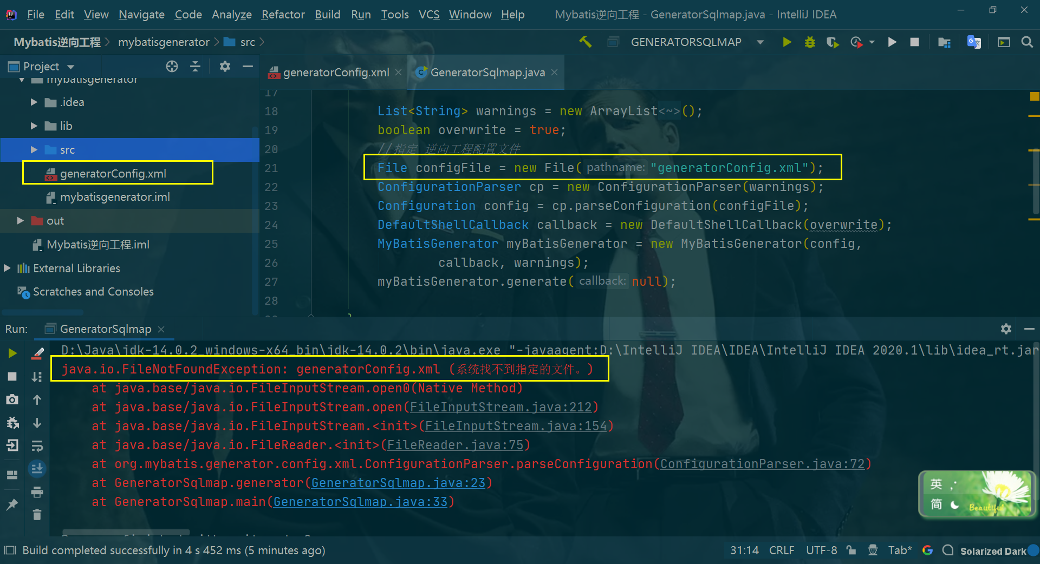Rerun GeneratorSqlmap in Run panel
Image resolution: width=1040 pixels, height=564 pixels.
tap(12, 353)
